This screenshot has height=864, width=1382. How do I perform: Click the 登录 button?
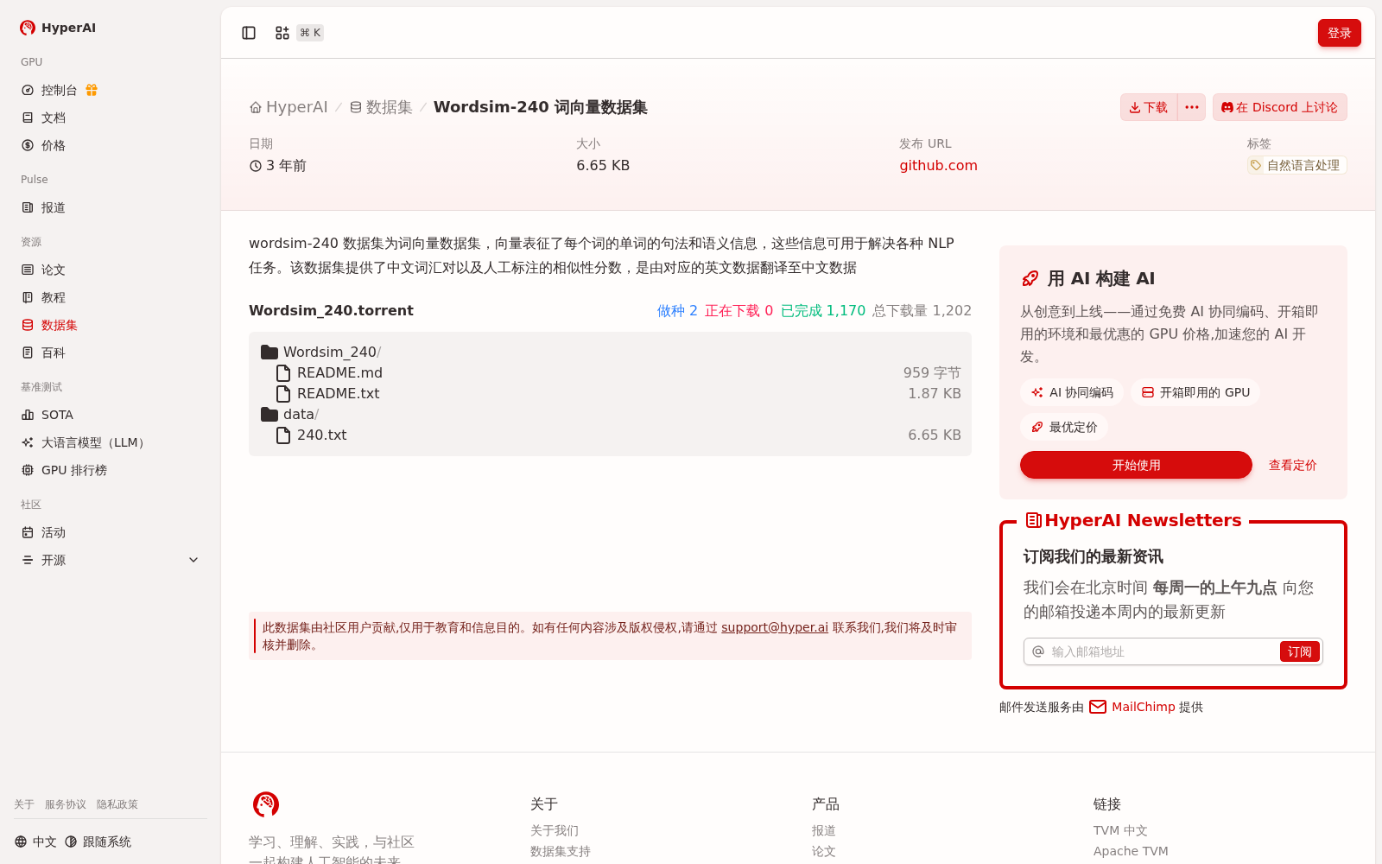pyautogui.click(x=1339, y=33)
